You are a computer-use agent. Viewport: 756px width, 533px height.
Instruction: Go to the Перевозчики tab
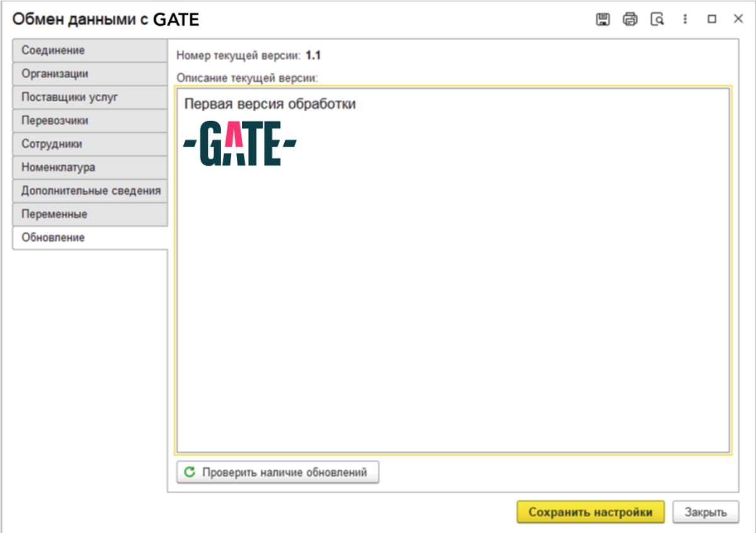[x=90, y=120]
